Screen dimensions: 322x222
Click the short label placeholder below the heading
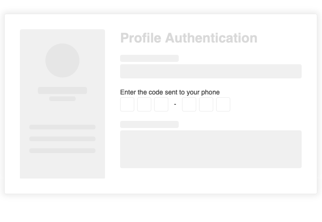click(x=149, y=59)
